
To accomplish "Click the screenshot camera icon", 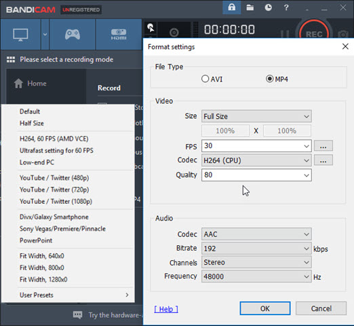I will 343,34.
